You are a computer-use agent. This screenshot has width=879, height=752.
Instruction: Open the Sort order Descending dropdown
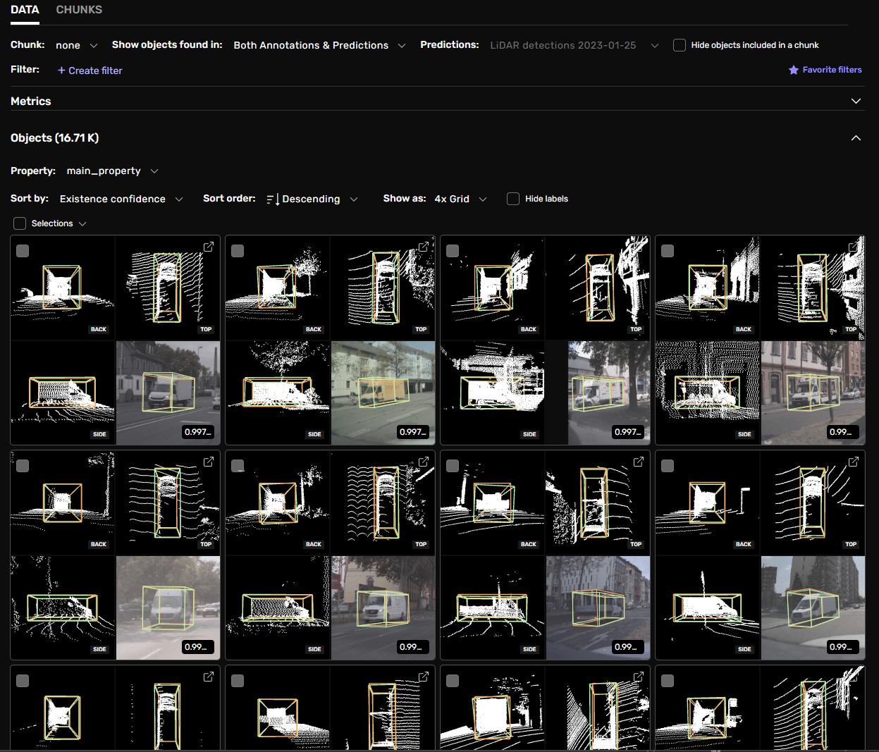coord(312,199)
